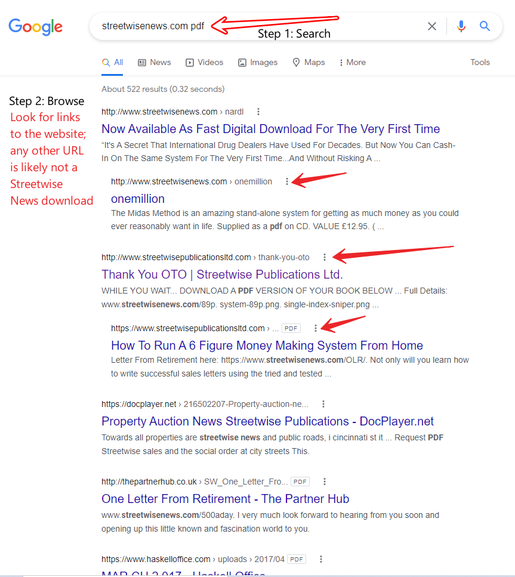515x577 pixels.
Task: Click the Google logo
Action: [36, 27]
